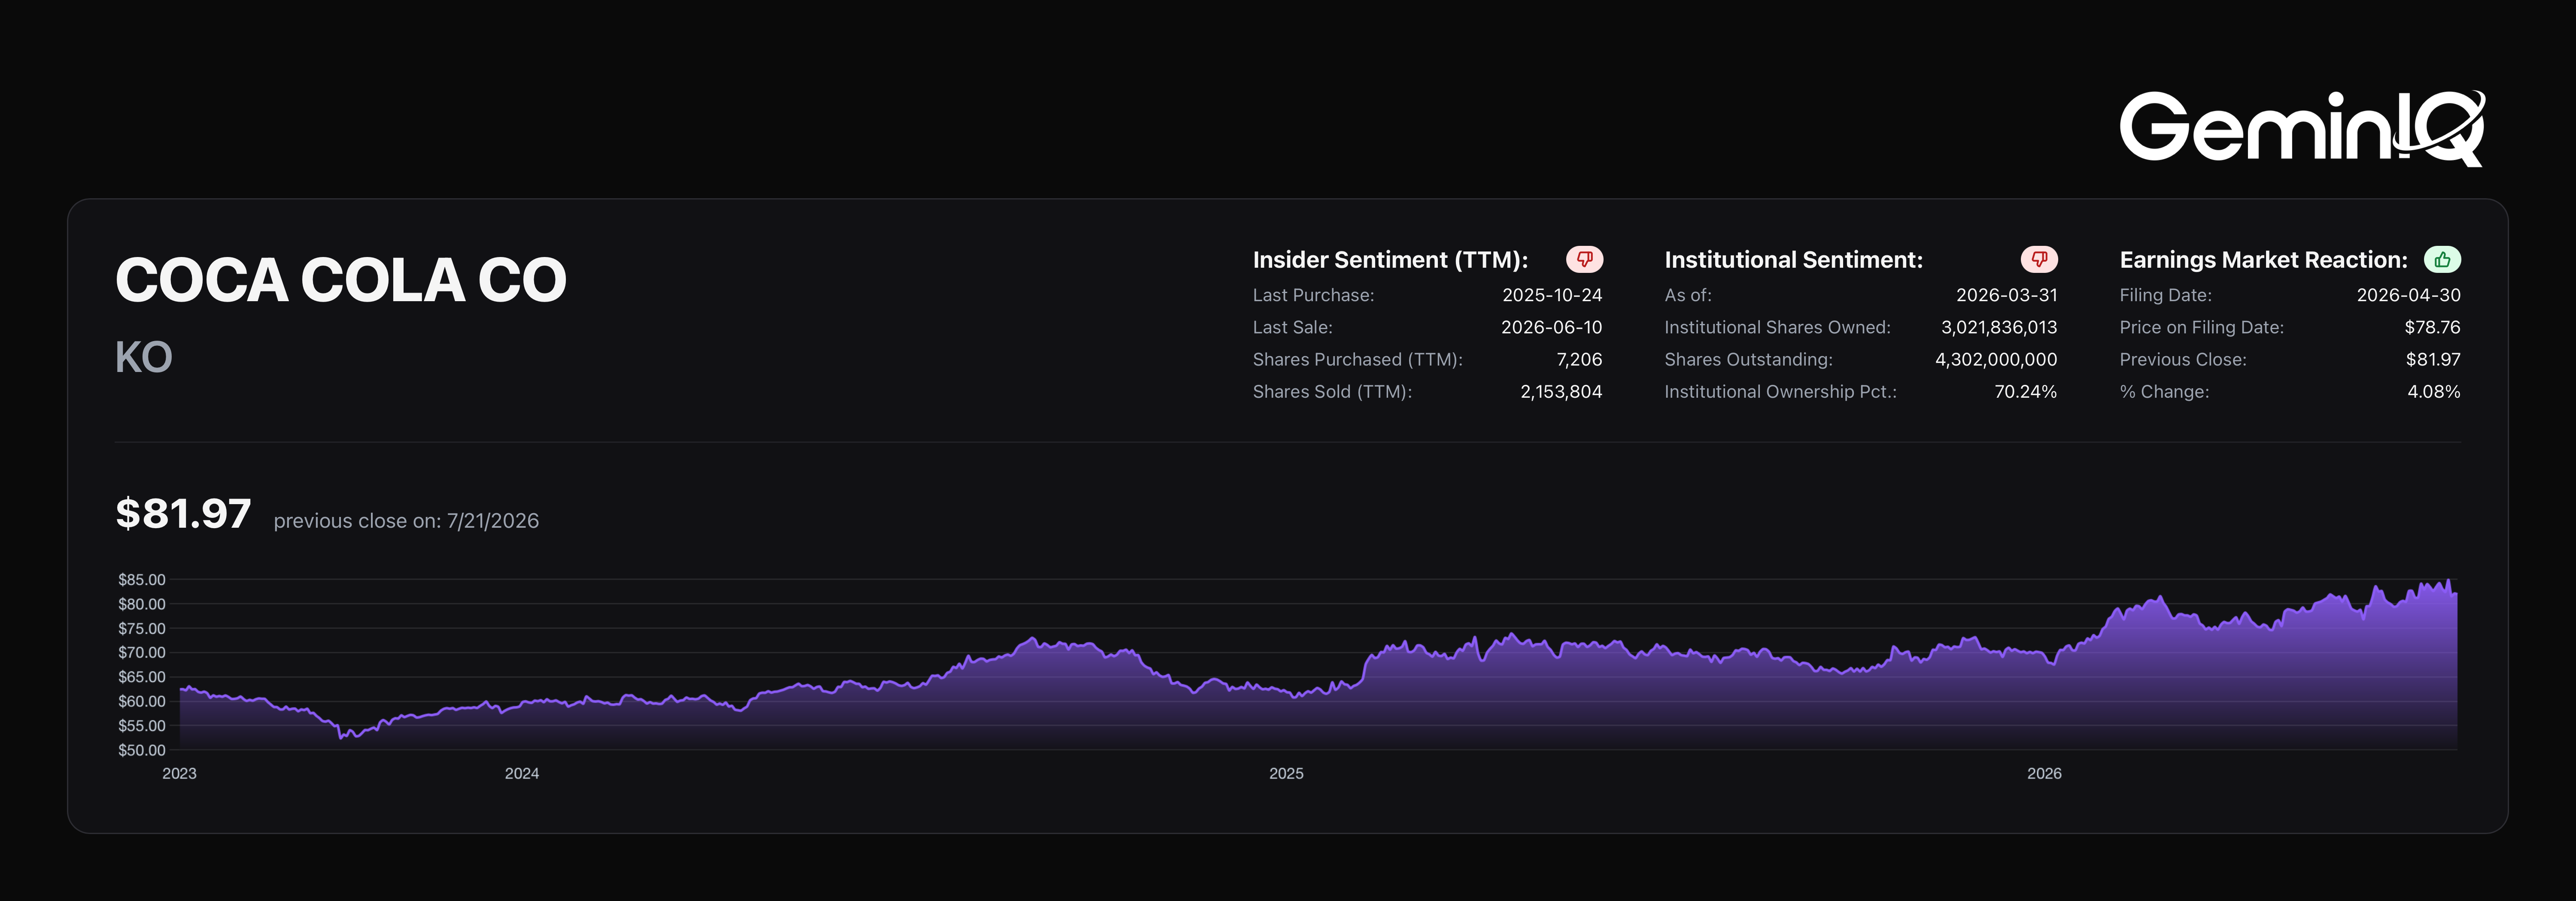Click the Last Sale date 2026-06-10
Image resolution: width=2576 pixels, height=901 pixels.
pyautogui.click(x=1551, y=328)
